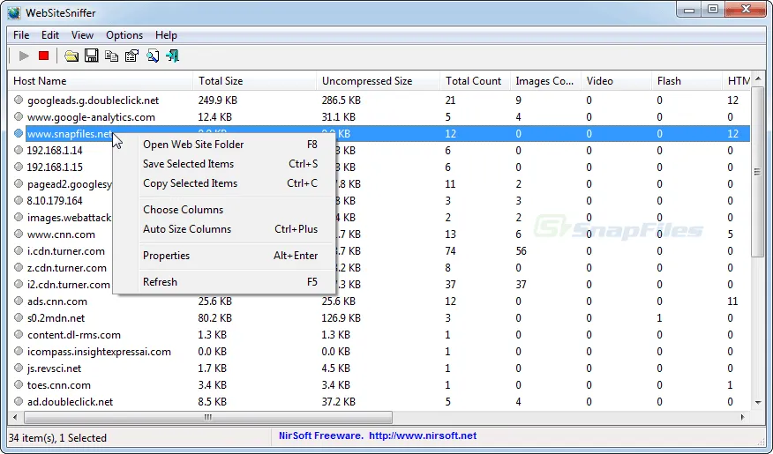This screenshot has height=454, width=773.
Task: Click the status icon beside js.revsci.net
Action: [x=19, y=368]
